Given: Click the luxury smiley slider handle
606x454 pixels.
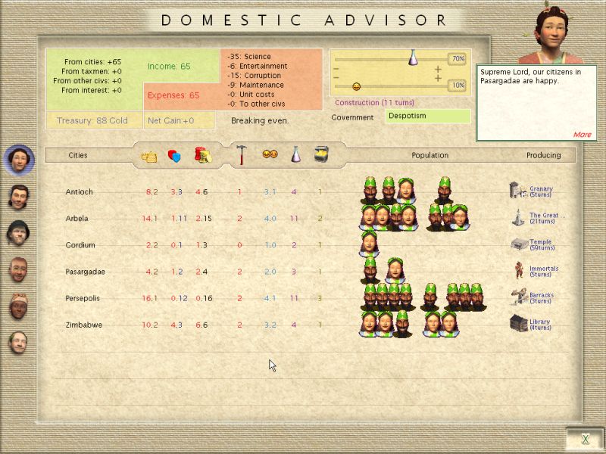Looking at the screenshot, I should 356,86.
